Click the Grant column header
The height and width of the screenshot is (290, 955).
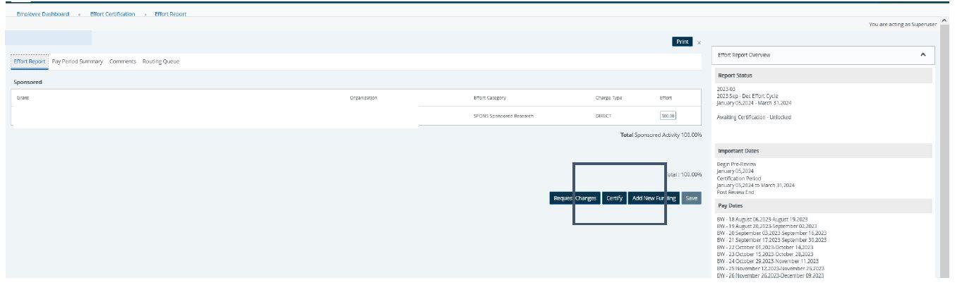23,97
